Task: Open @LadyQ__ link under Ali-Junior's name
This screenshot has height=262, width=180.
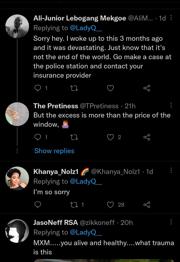Action: 86,28
